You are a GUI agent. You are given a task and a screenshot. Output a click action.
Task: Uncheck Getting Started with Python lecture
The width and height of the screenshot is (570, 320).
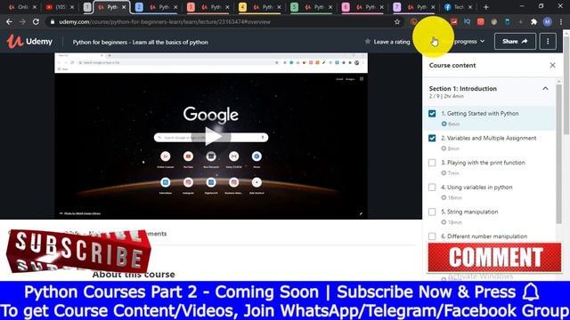[x=432, y=114]
